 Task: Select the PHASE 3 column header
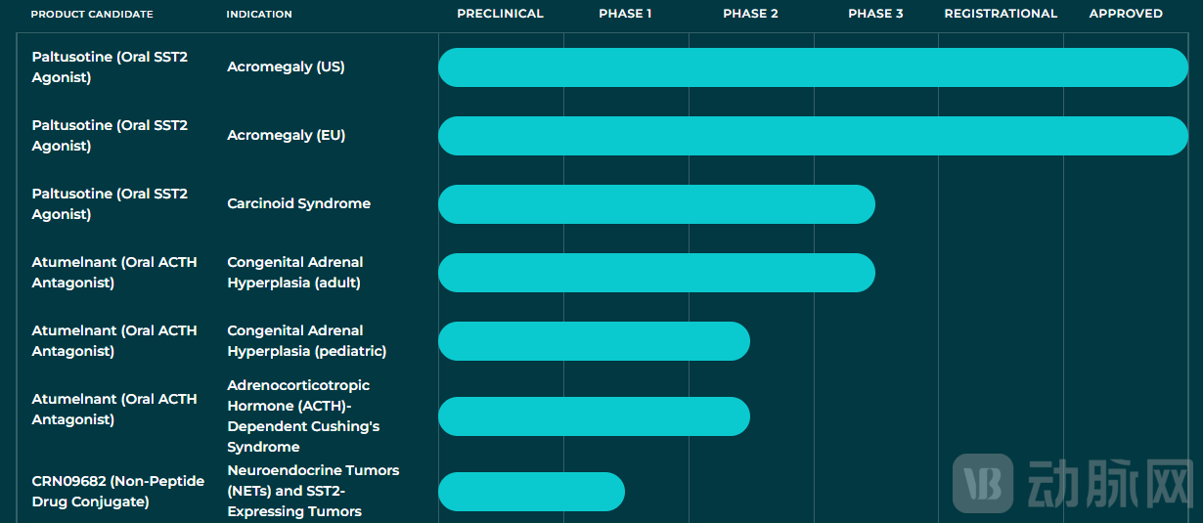[x=875, y=14]
